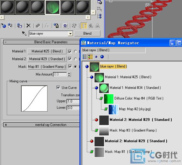
Task: Switch Navigator to View List mode
Action: (84, 57)
